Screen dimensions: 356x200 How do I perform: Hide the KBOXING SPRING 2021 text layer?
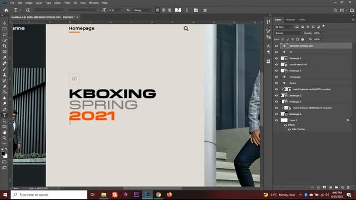click(x=276, y=46)
